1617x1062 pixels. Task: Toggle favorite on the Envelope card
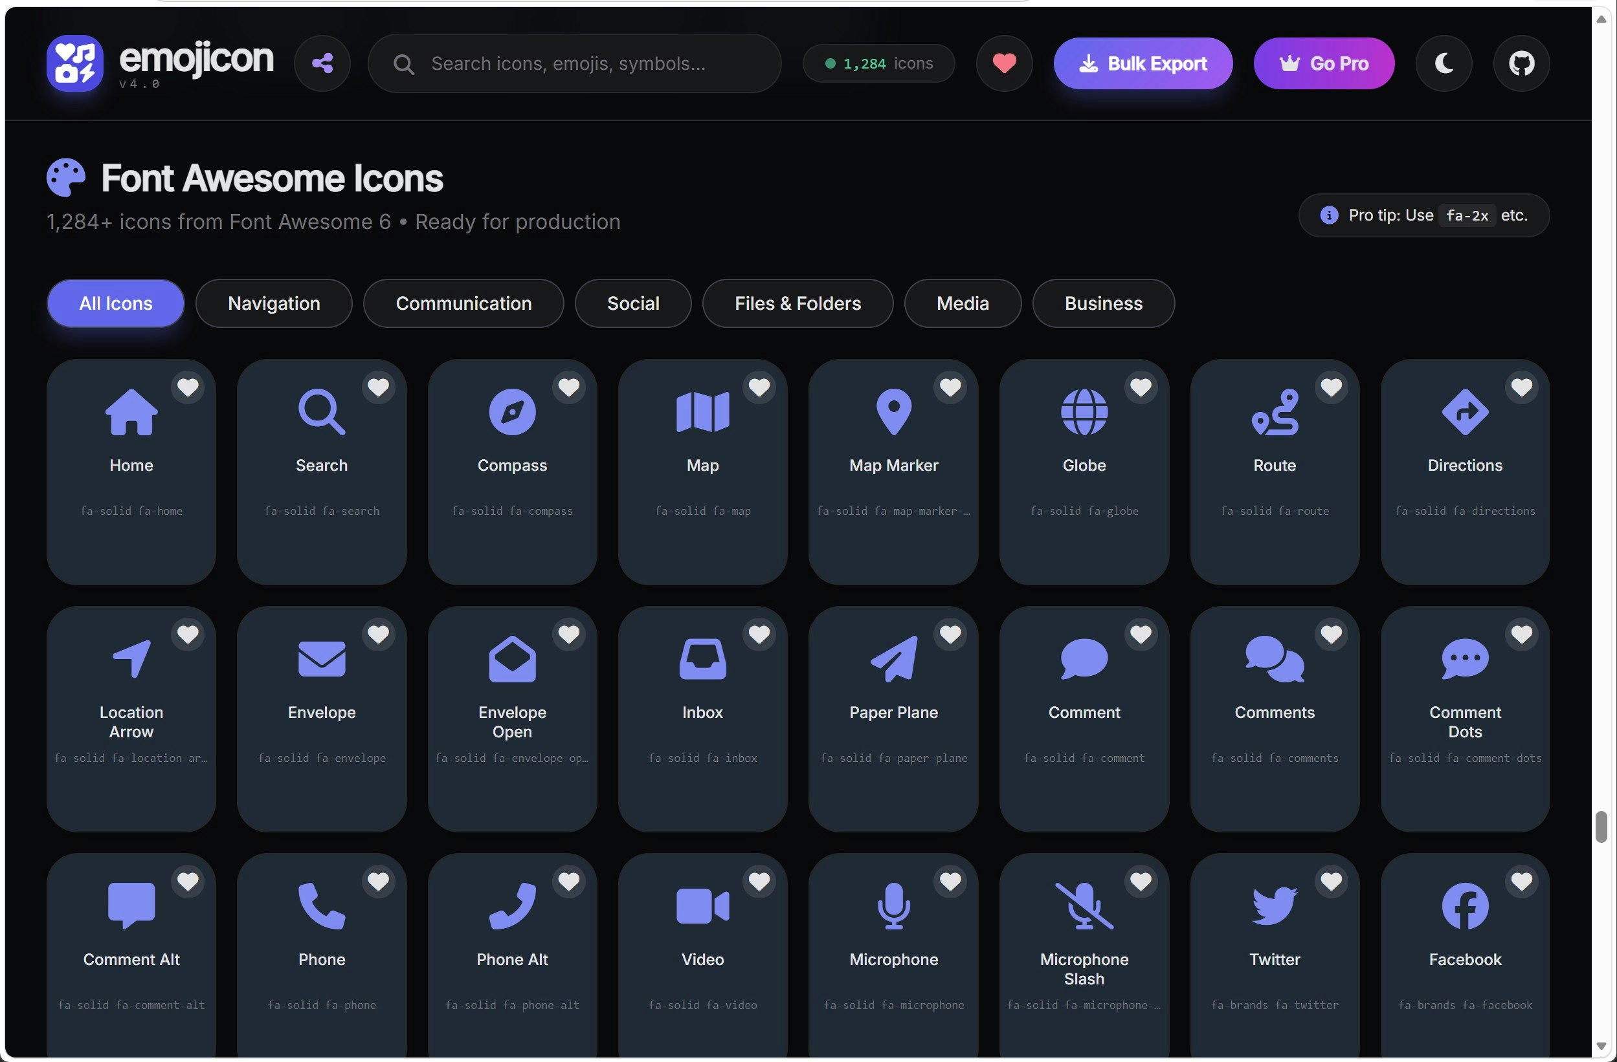click(x=379, y=634)
